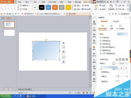
Task: Open the 帮助 help side panel
Action: (94, 80)
